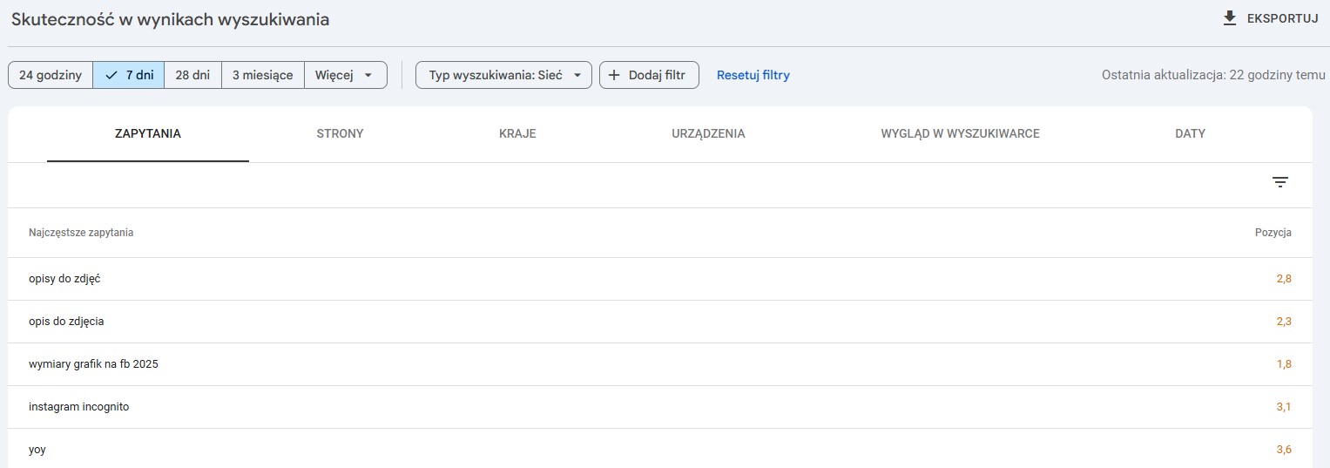
Task: Open the table filter rows icon
Action: tap(1279, 182)
